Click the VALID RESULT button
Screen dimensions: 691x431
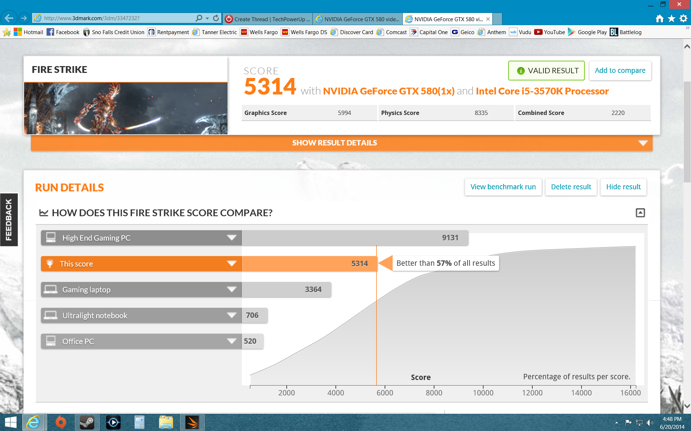coord(546,71)
